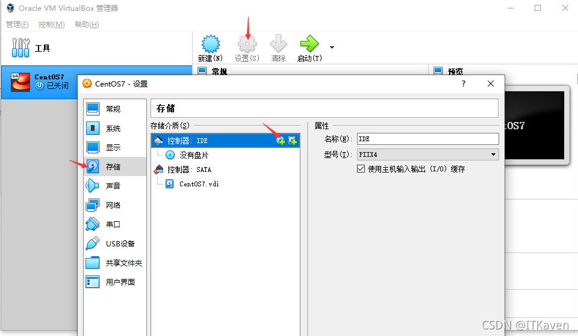Open Serial Ports (串口) settings page
This screenshot has height=336, width=578.
(115, 224)
